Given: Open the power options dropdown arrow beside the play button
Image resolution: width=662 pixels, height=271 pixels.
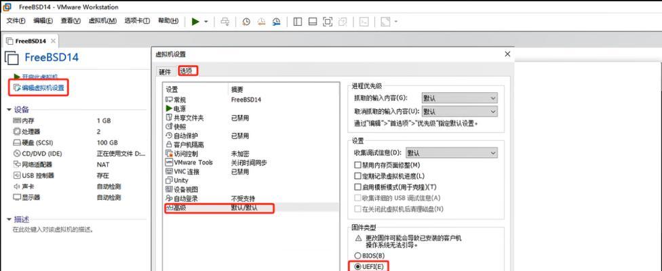Looking at the screenshot, I should (x=206, y=22).
